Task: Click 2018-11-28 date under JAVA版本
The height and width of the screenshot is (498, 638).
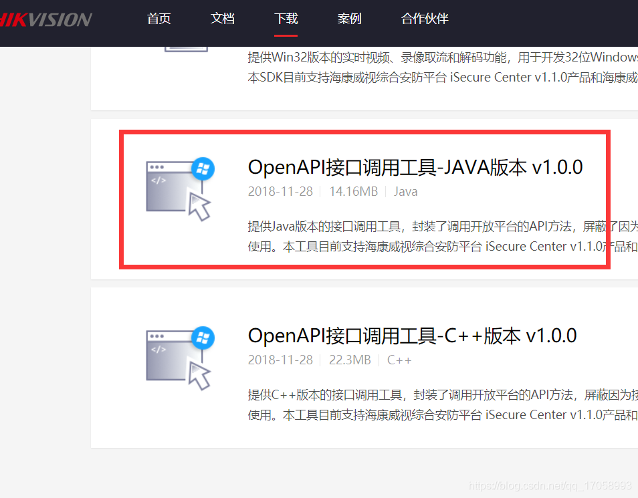Action: [x=280, y=191]
